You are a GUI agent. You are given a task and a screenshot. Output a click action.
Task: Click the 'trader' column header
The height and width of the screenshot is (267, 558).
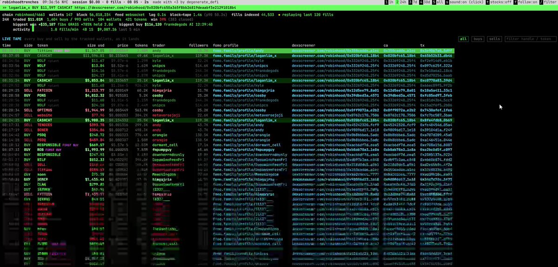tap(159, 46)
